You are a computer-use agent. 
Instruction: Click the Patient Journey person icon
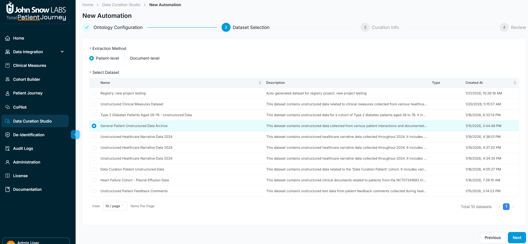[8, 93]
